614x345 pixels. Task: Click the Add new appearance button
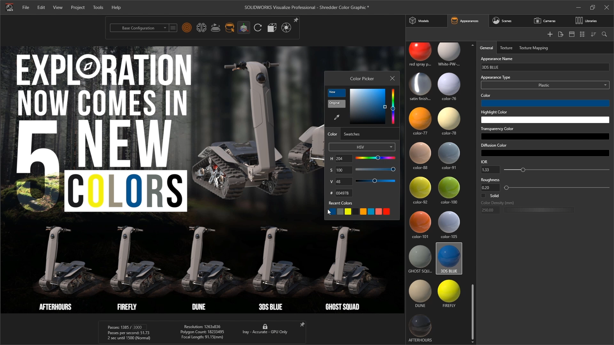(x=550, y=34)
